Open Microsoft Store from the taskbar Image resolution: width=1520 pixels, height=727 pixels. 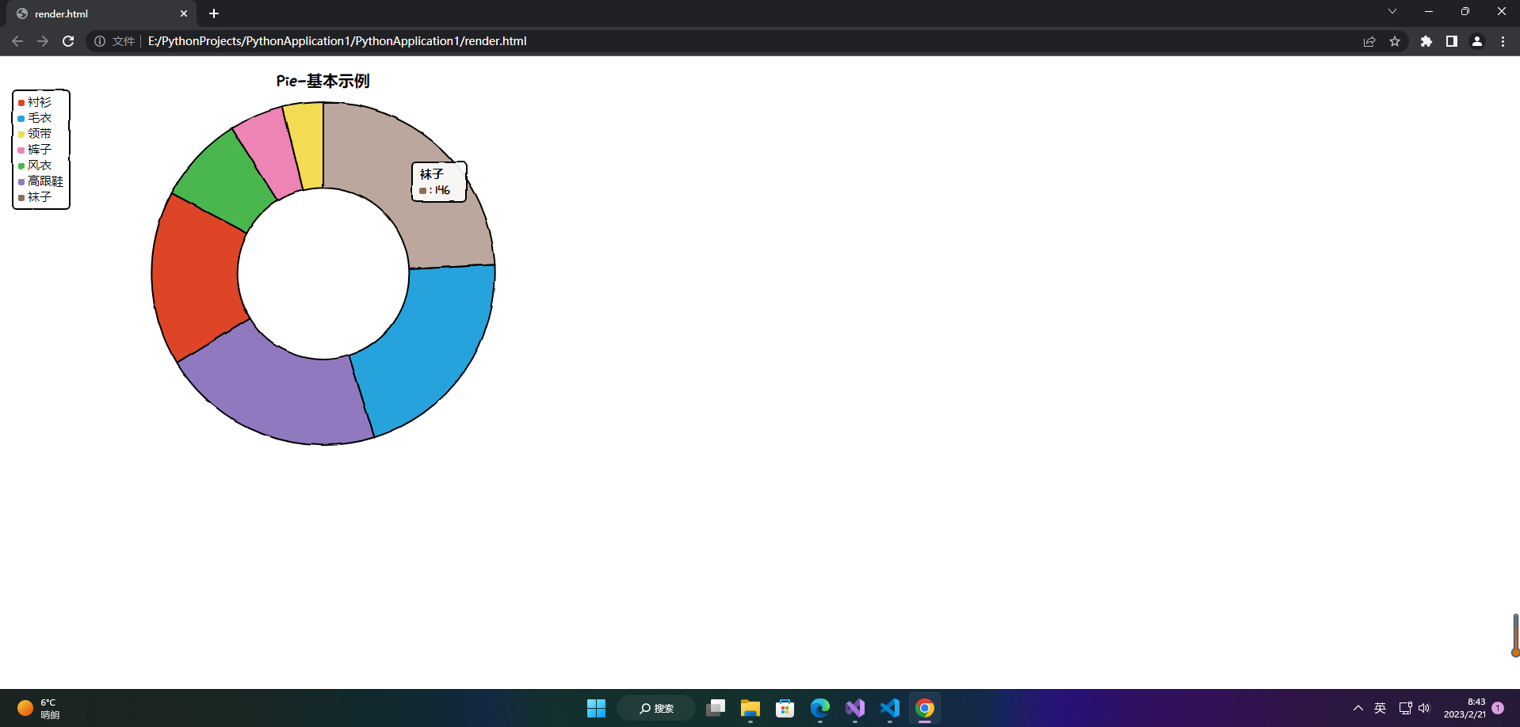tap(785, 708)
